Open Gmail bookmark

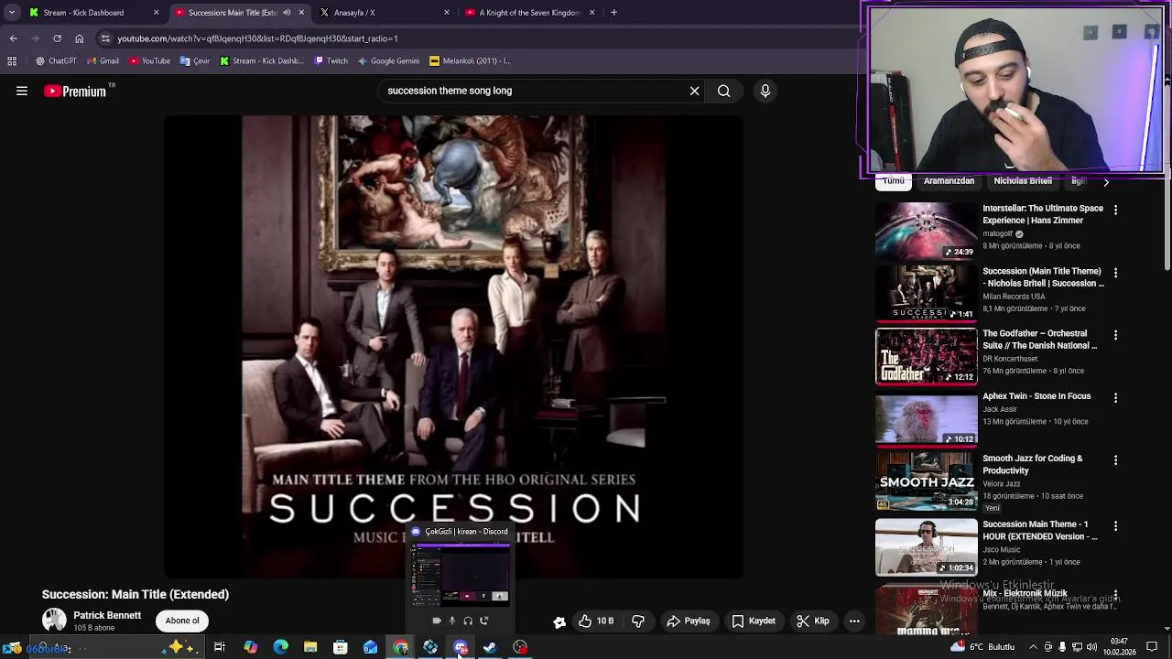point(103,61)
